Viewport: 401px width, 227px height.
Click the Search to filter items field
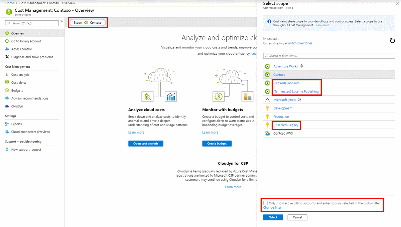[329, 56]
